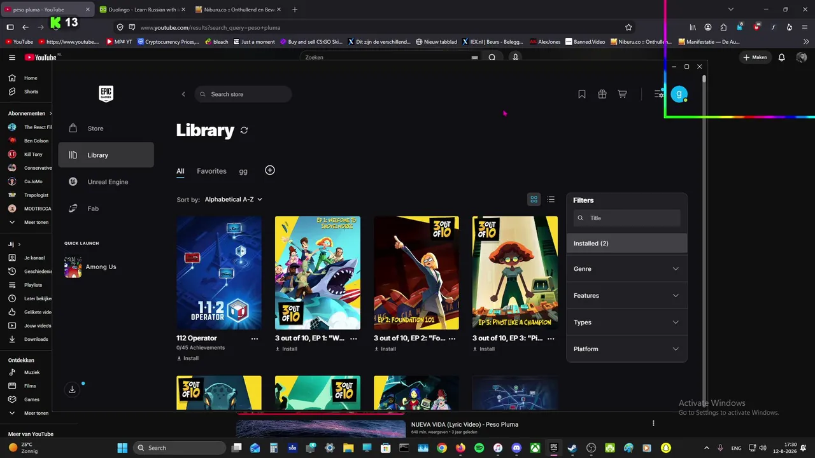Select the gg collection tab
Viewport: 815px width, 458px height.
(x=243, y=171)
